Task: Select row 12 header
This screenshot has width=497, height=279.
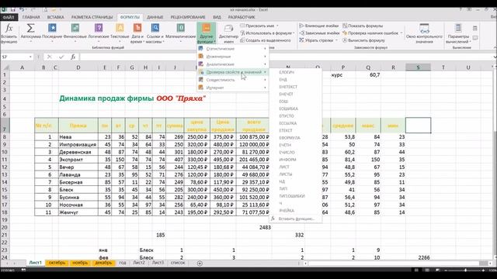Action: [5, 167]
